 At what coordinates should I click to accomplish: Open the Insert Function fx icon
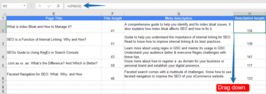(x=58, y=6)
